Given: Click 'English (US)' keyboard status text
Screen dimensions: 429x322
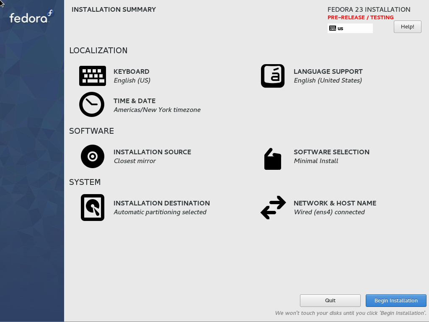Looking at the screenshot, I should 132,80.
